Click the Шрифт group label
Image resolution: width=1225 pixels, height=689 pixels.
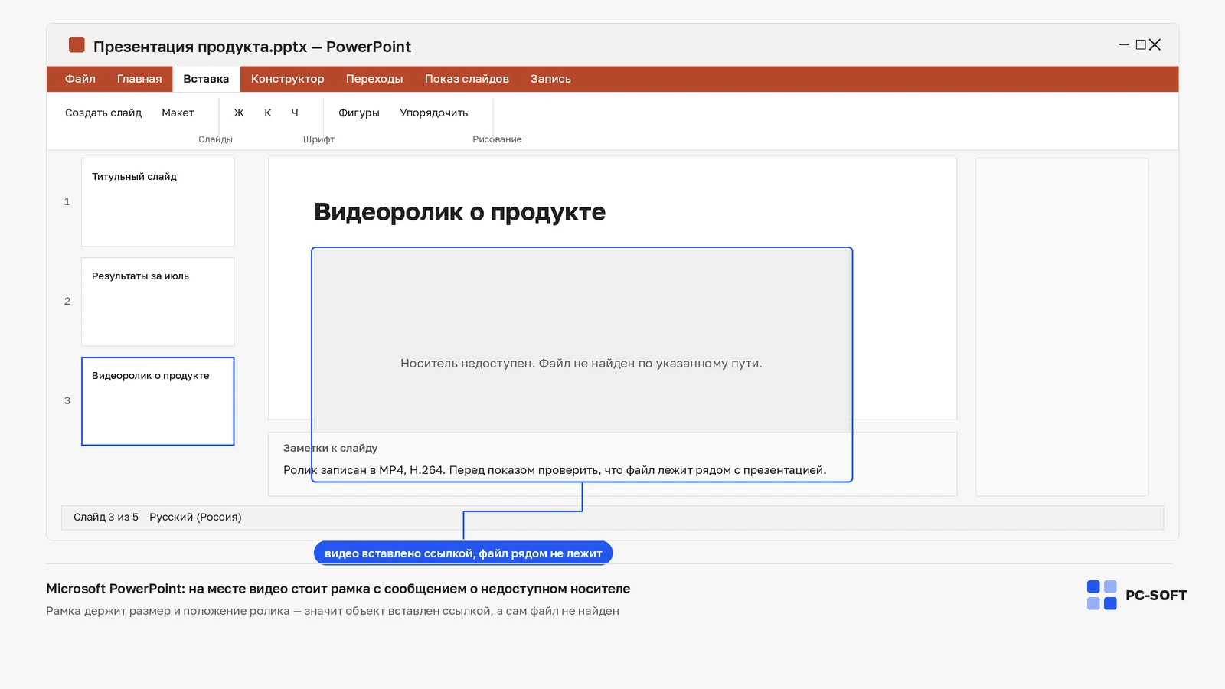(x=318, y=139)
